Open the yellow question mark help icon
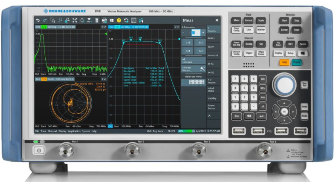 119,20
